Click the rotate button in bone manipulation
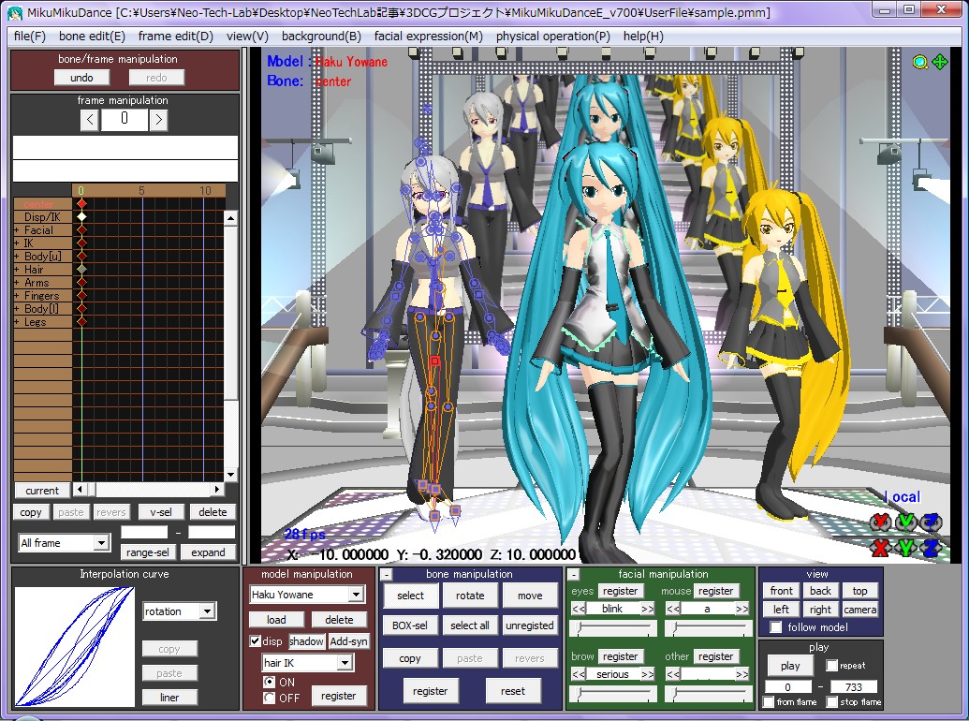Screen dimensions: 969x721 [470, 596]
